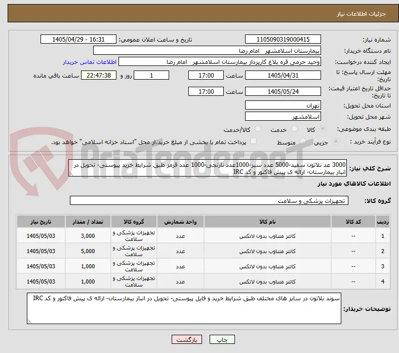Click the price validity date 1405/05/24
The width and height of the screenshot is (399, 353).
pos(283,91)
